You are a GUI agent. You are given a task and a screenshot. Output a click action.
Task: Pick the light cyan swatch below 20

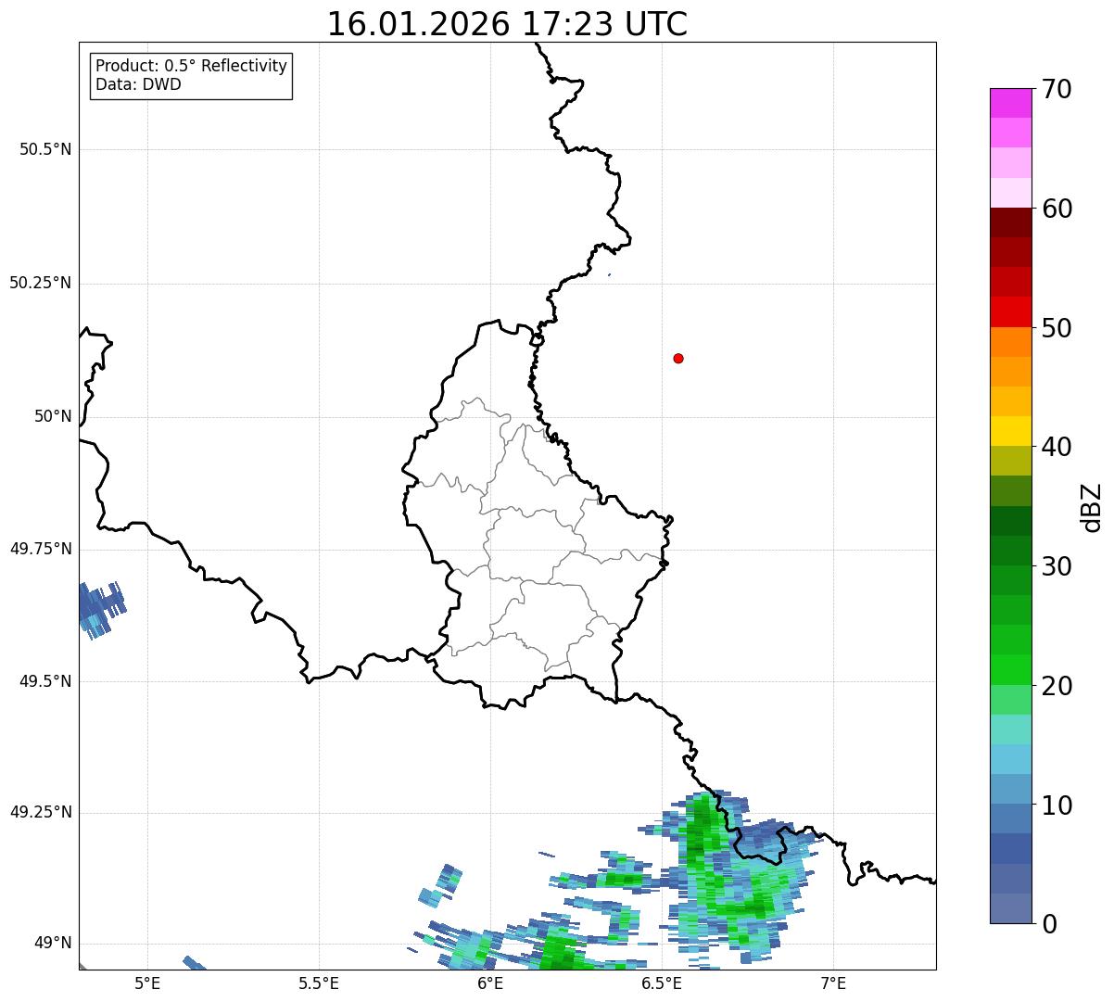(1010, 729)
